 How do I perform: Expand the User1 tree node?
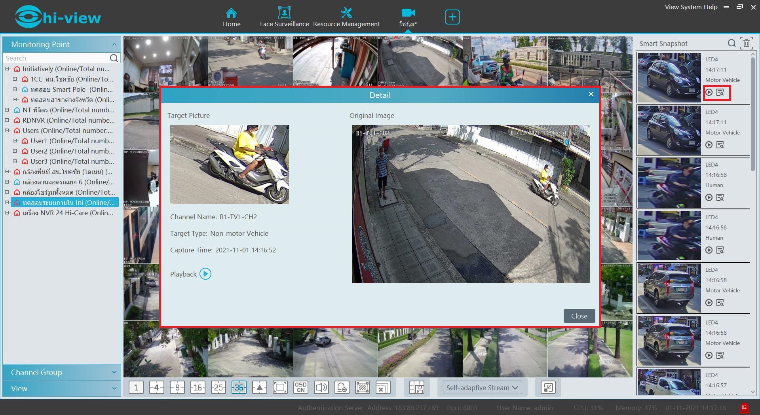pyautogui.click(x=15, y=141)
